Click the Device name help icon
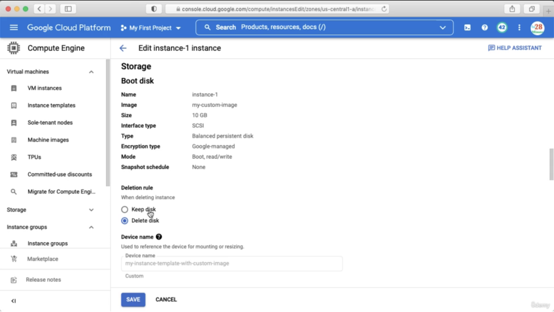 coord(159,237)
